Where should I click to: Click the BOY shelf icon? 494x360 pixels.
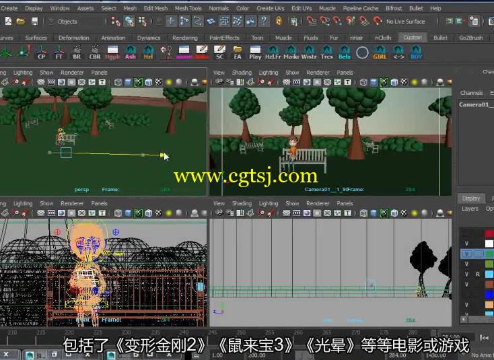click(416, 52)
